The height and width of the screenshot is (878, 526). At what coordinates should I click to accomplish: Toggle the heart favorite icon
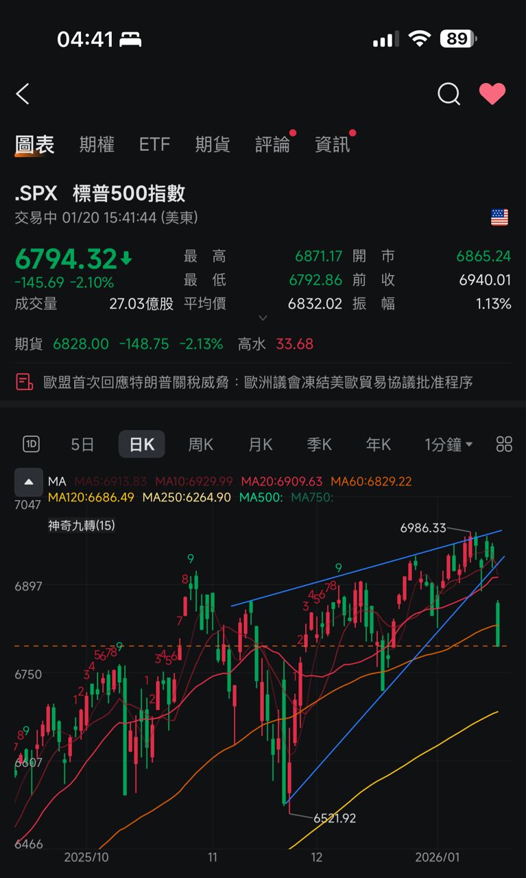click(x=492, y=94)
